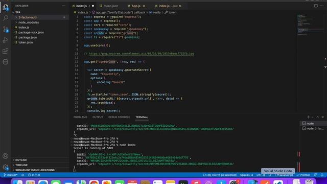Screen dimensions: 327x184
Task: Open editor More Actions ellipsis menu
Action: tap(322, 6)
